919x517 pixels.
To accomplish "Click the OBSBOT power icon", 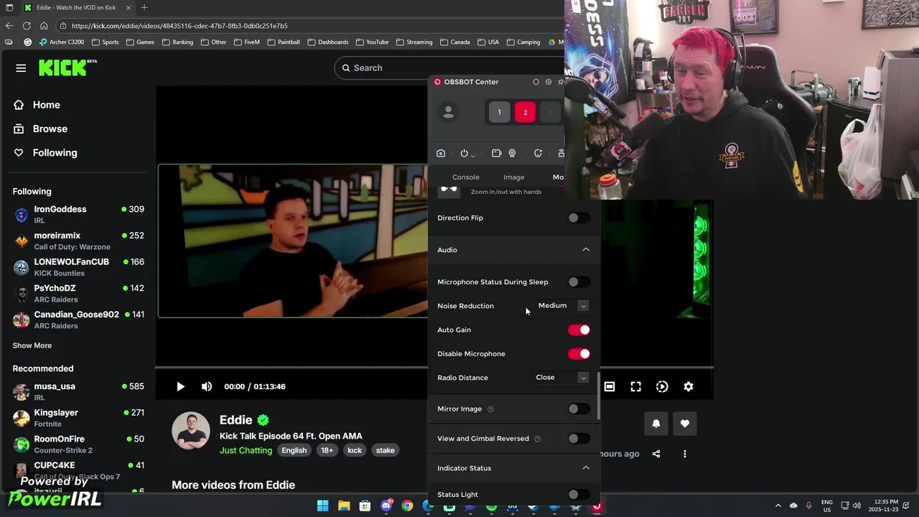I will click(464, 153).
